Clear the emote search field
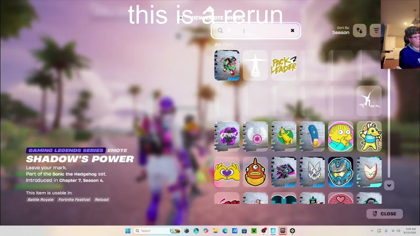Screen dimensions: 420x236 pos(292,30)
